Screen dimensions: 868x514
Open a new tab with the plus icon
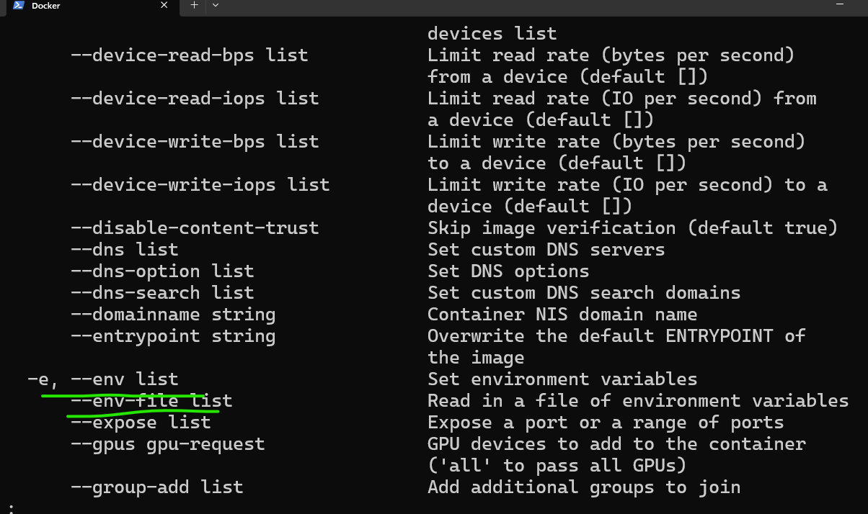[193, 6]
